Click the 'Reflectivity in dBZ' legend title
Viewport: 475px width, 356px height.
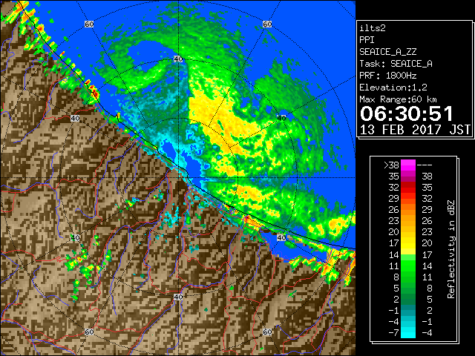(451, 249)
